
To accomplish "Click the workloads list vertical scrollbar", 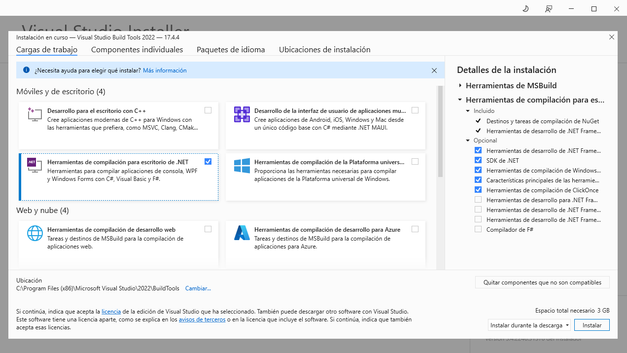I will coord(441,131).
